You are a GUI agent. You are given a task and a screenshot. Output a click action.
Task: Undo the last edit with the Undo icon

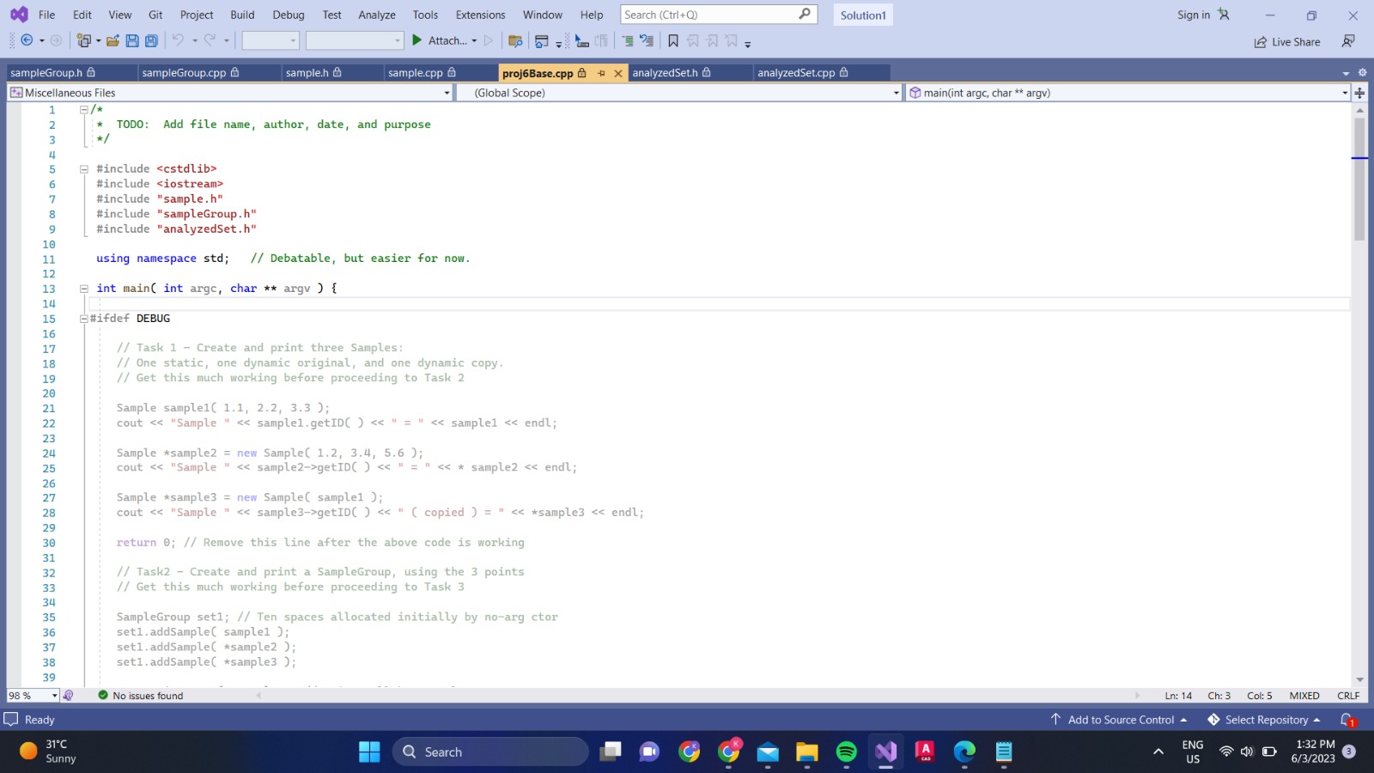179,40
